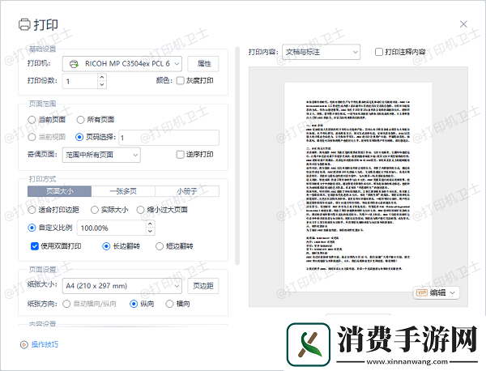Viewport: 486px width, 371px height.
Task: Select 长边翻转 for duplex flipping
Action: pos(106,246)
